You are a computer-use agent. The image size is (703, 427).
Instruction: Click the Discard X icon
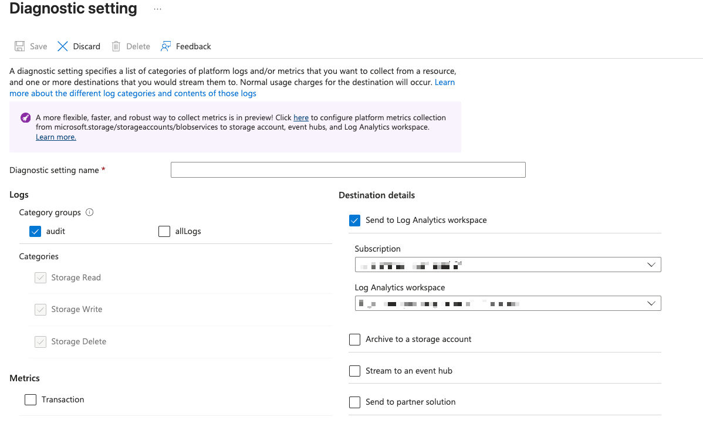tap(62, 46)
